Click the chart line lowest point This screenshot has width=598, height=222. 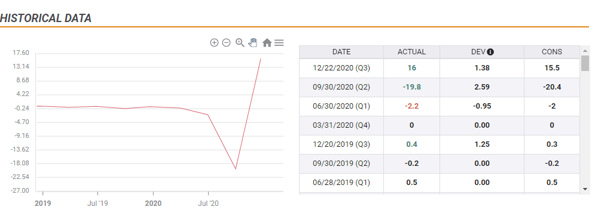pyautogui.click(x=236, y=169)
